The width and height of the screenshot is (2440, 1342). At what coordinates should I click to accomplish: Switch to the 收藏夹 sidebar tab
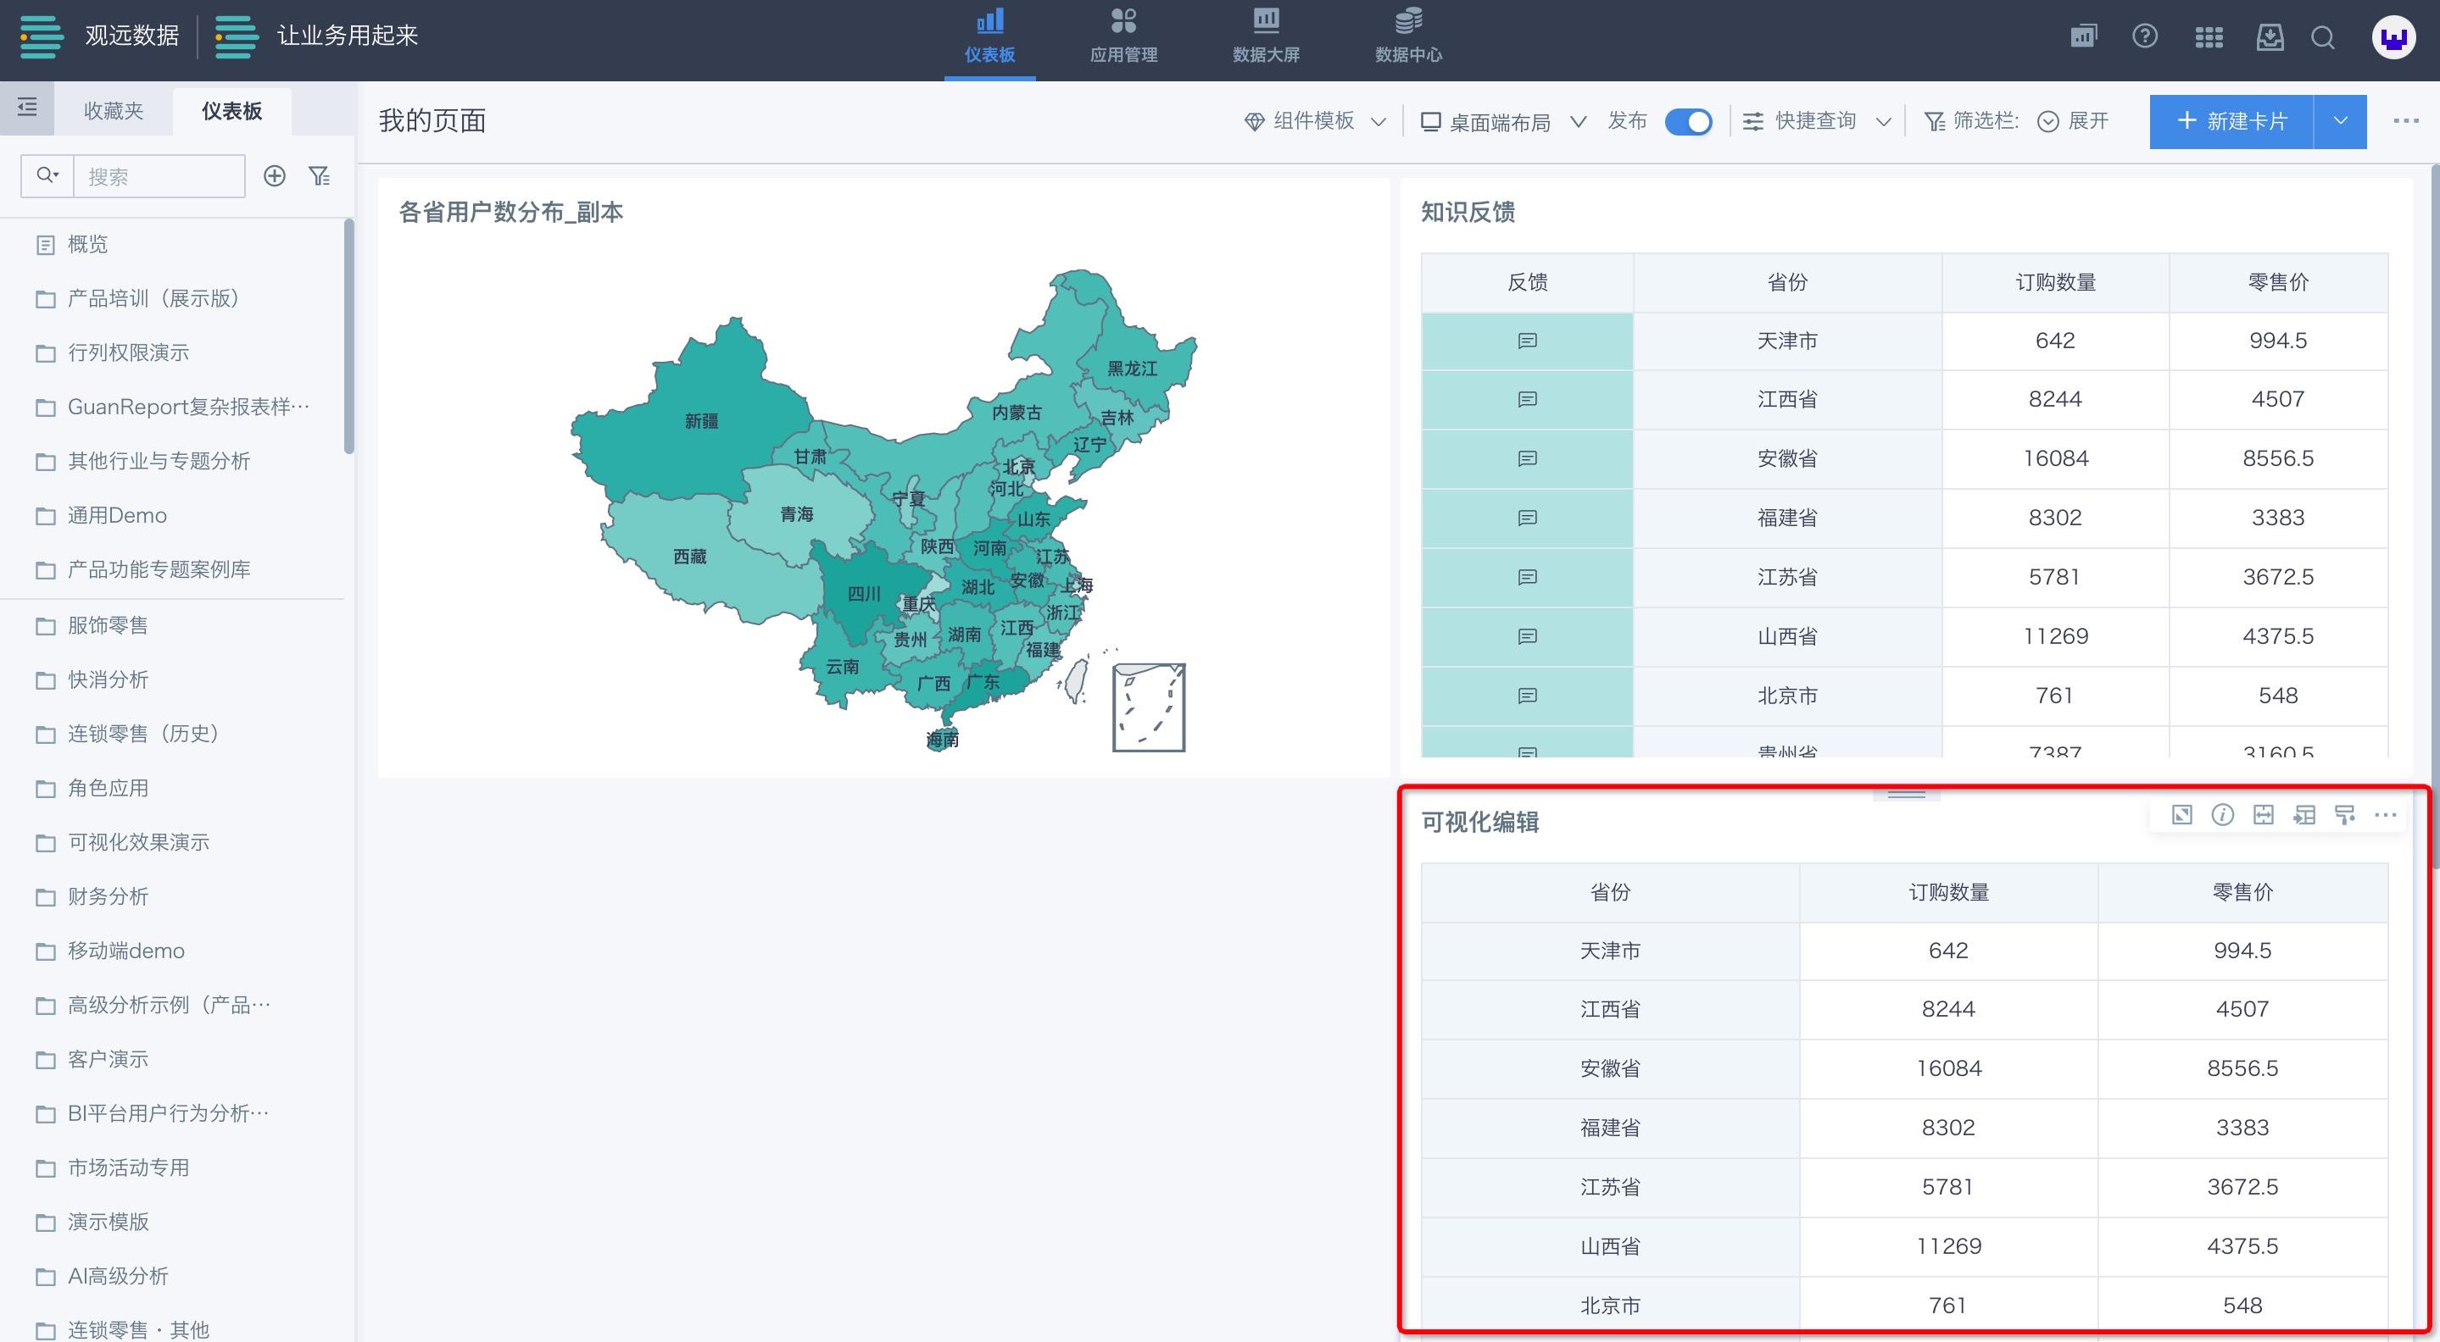114,111
